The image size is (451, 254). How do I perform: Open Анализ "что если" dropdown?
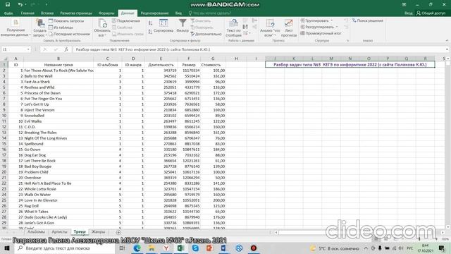coord(270,28)
